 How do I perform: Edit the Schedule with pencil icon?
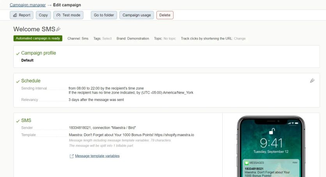[x=312, y=81]
